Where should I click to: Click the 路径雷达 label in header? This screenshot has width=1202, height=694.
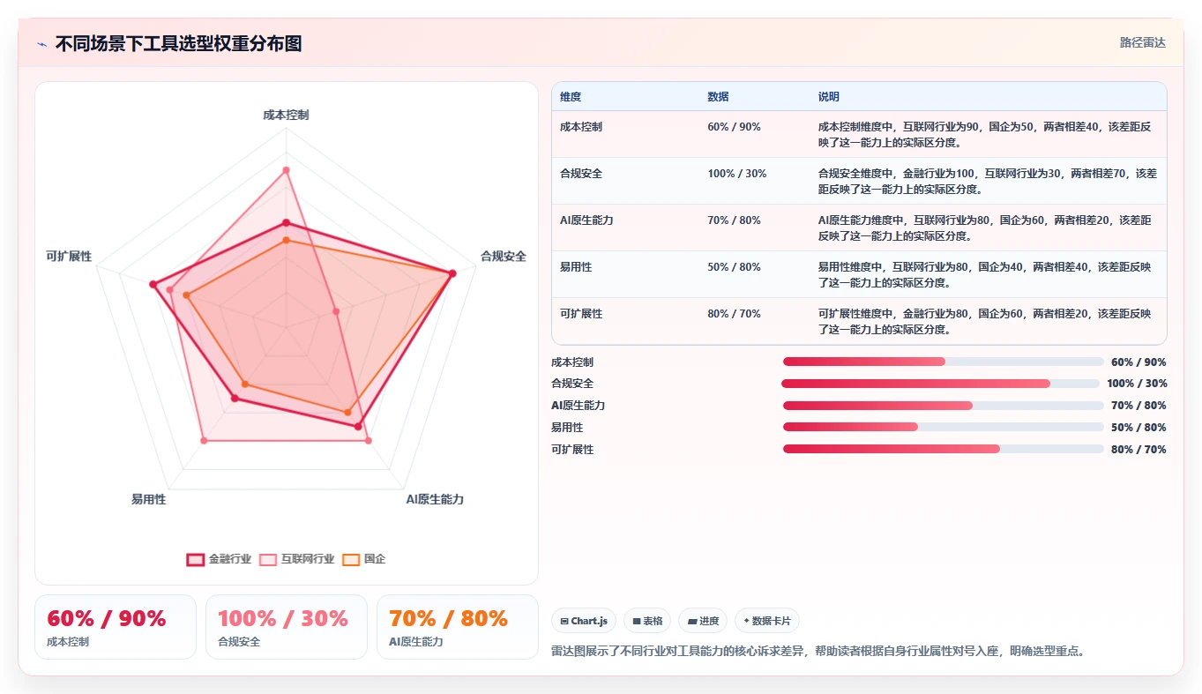1142,42
